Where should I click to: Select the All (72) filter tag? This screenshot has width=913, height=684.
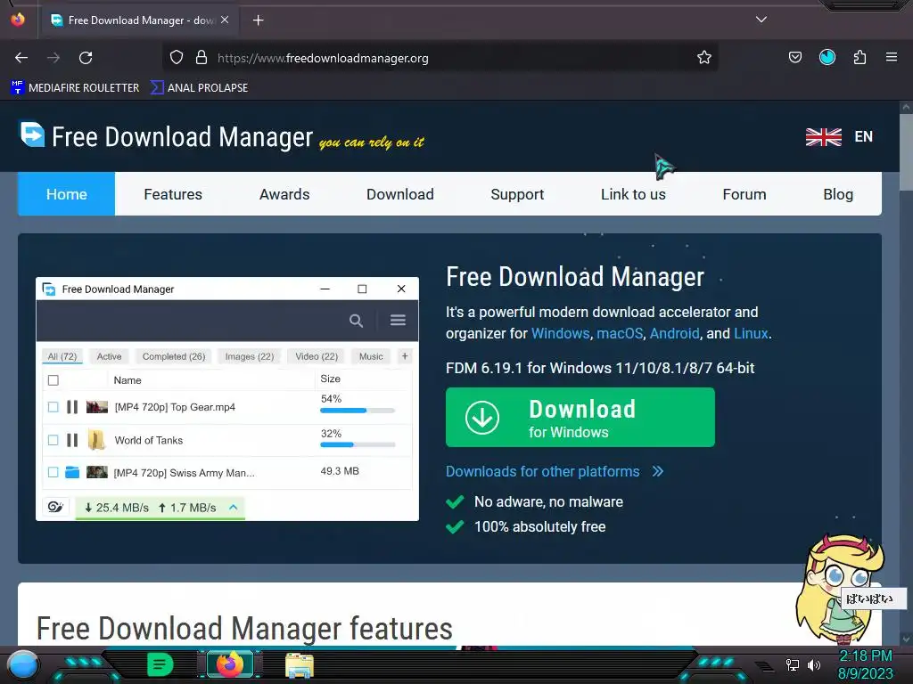[62, 356]
